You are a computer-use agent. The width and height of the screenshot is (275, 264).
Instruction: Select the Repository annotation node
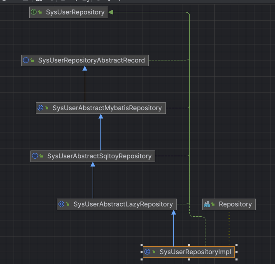coord(229,204)
